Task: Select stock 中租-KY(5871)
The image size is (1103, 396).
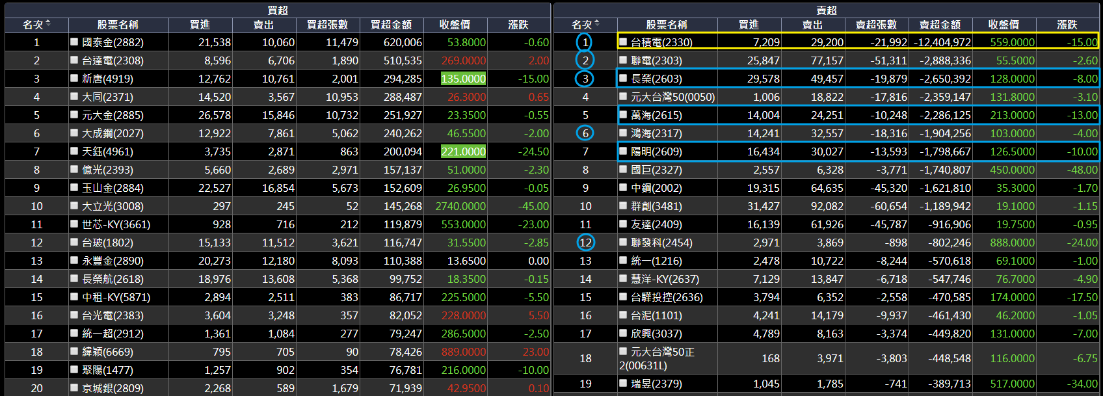Action: (116, 297)
